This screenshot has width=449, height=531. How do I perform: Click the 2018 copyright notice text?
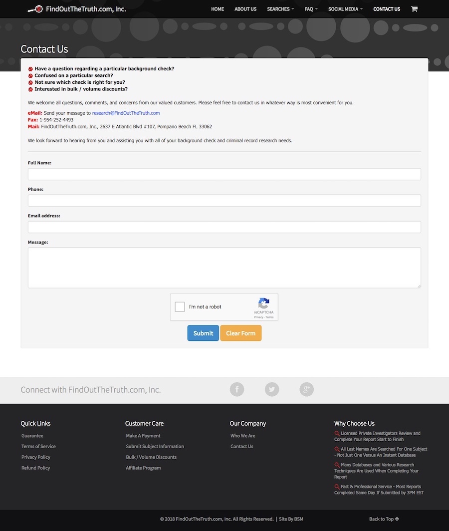(x=217, y=519)
